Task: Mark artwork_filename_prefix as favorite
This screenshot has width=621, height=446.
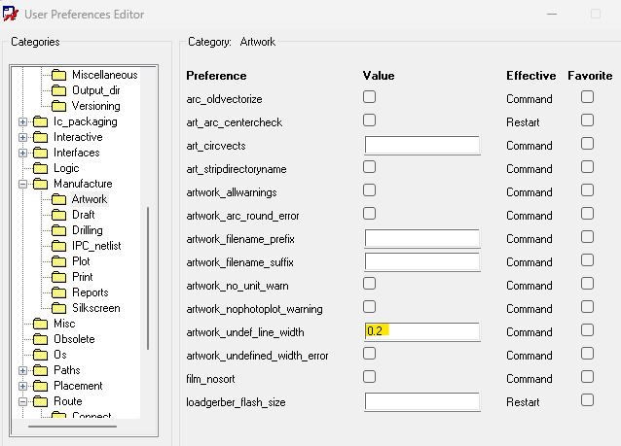Action: click(587, 237)
